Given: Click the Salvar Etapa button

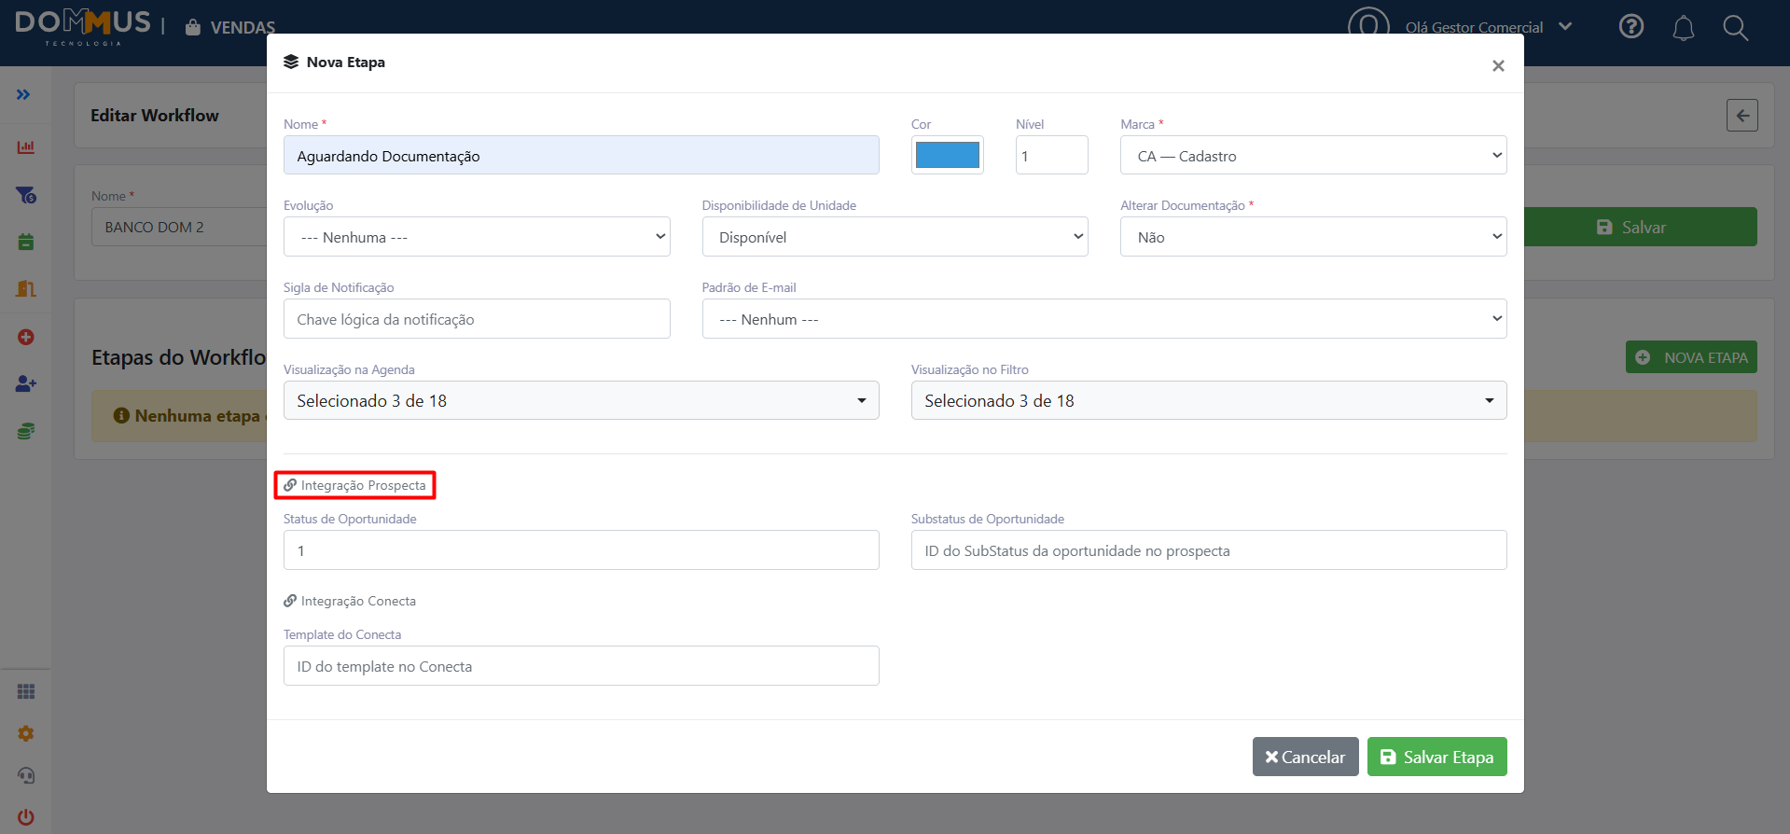Looking at the screenshot, I should click(x=1437, y=757).
